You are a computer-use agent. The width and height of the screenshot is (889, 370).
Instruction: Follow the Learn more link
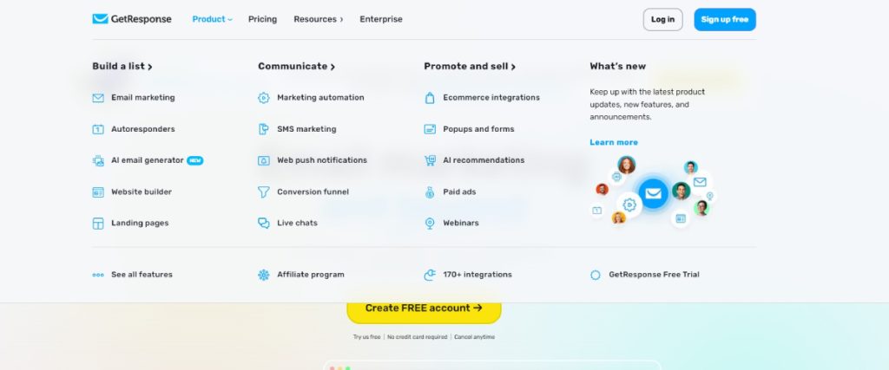(614, 142)
